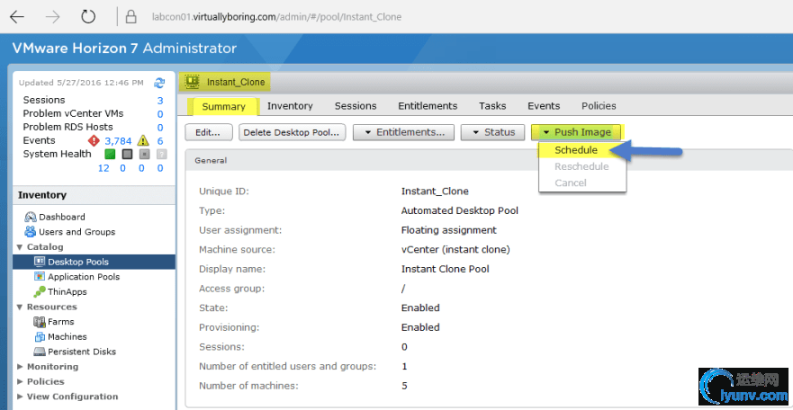Open the Status dropdown button
The image size is (793, 410).
coord(492,132)
